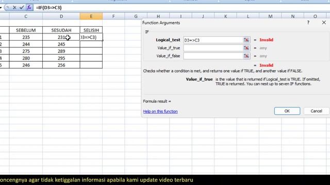Select the cell containing 275

coord(26,51)
